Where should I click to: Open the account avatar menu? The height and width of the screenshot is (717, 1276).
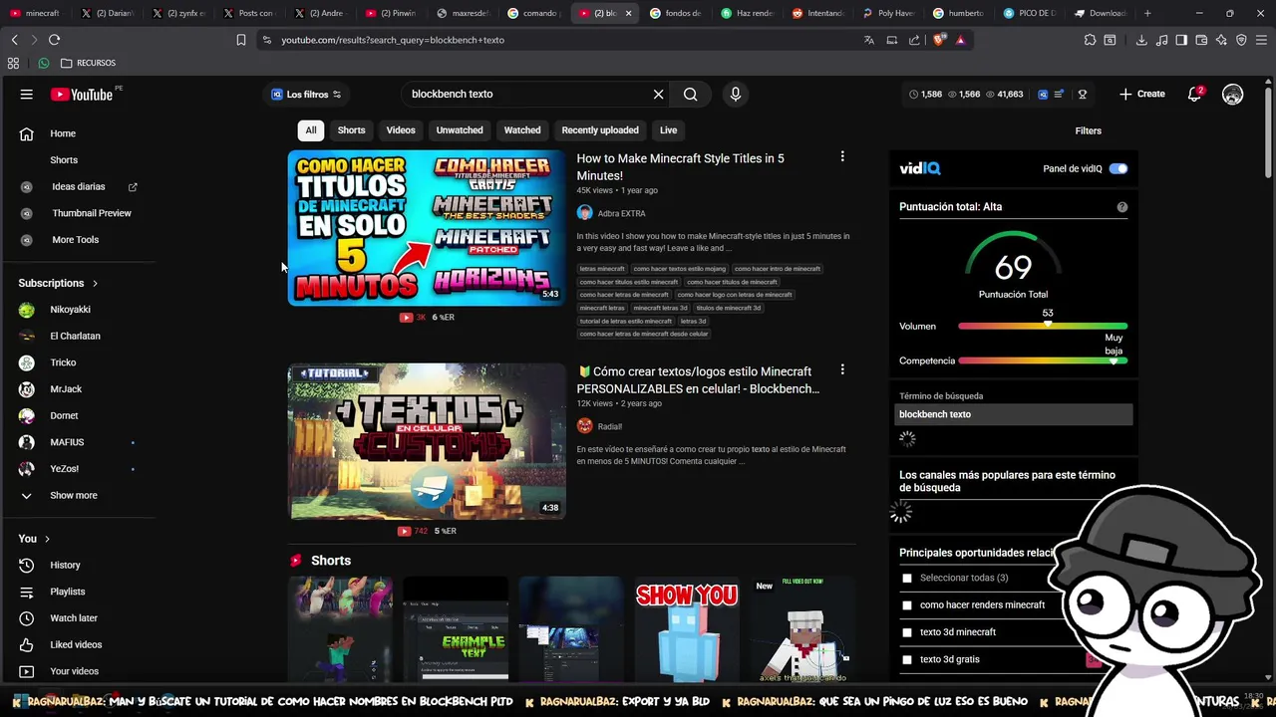(1233, 95)
